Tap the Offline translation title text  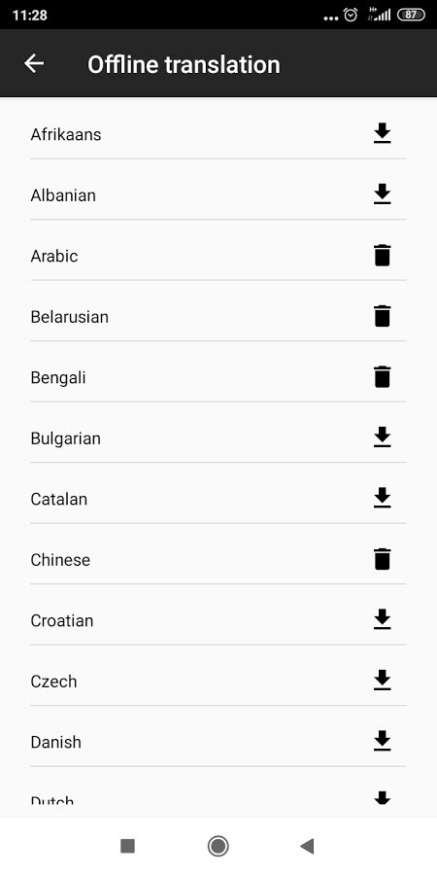[184, 64]
